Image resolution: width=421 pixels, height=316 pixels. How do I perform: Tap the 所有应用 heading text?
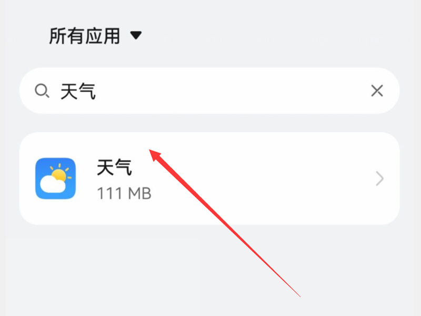[x=85, y=36]
